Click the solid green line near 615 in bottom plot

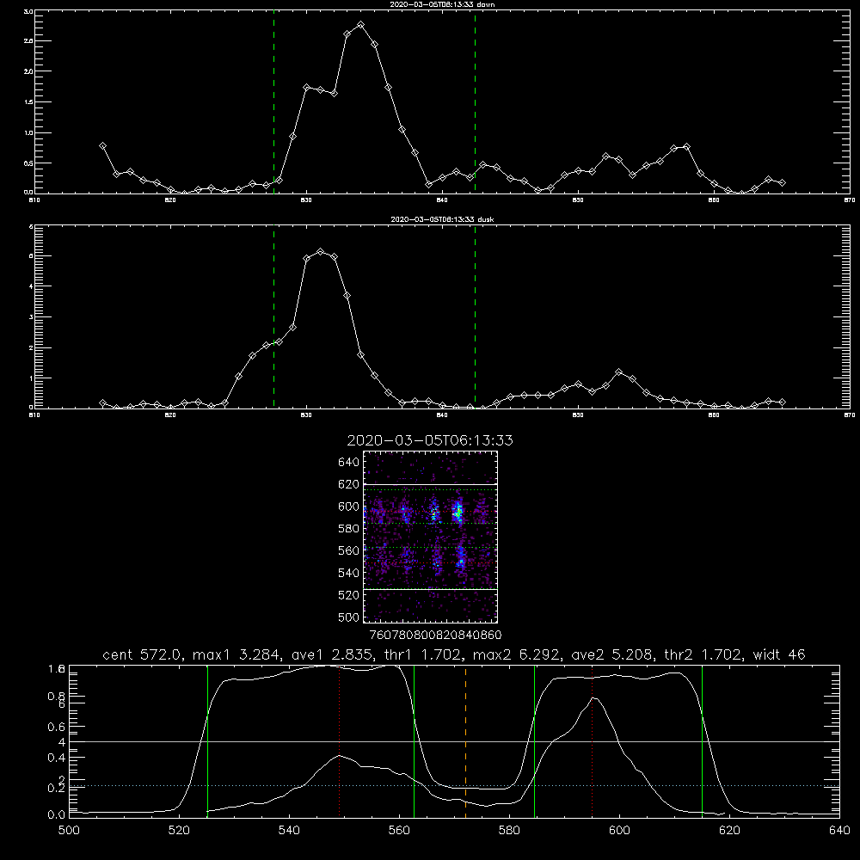point(702,741)
